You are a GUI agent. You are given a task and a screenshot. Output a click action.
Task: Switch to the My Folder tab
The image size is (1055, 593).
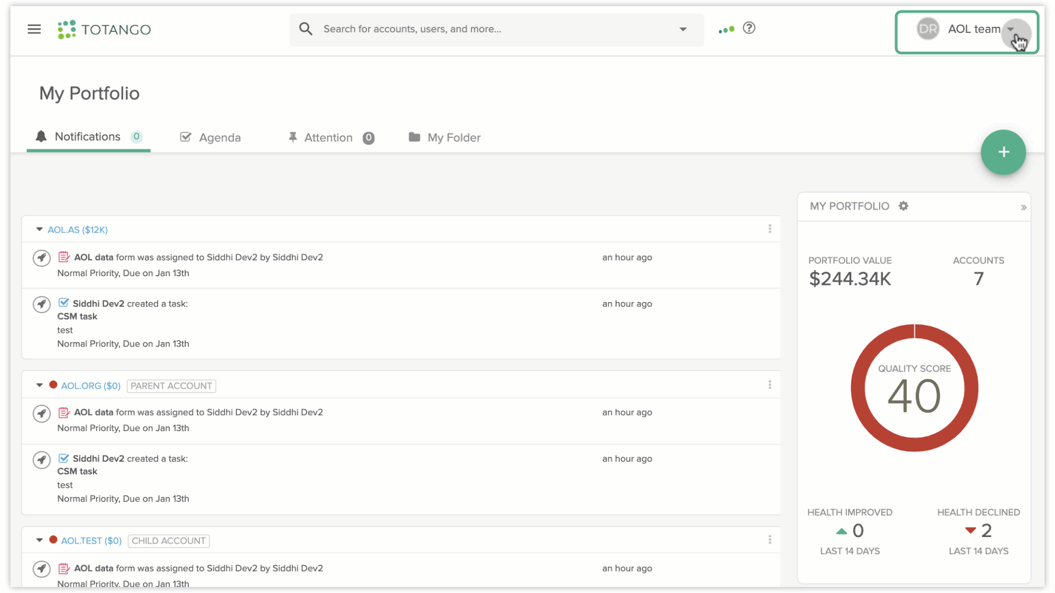tap(445, 137)
